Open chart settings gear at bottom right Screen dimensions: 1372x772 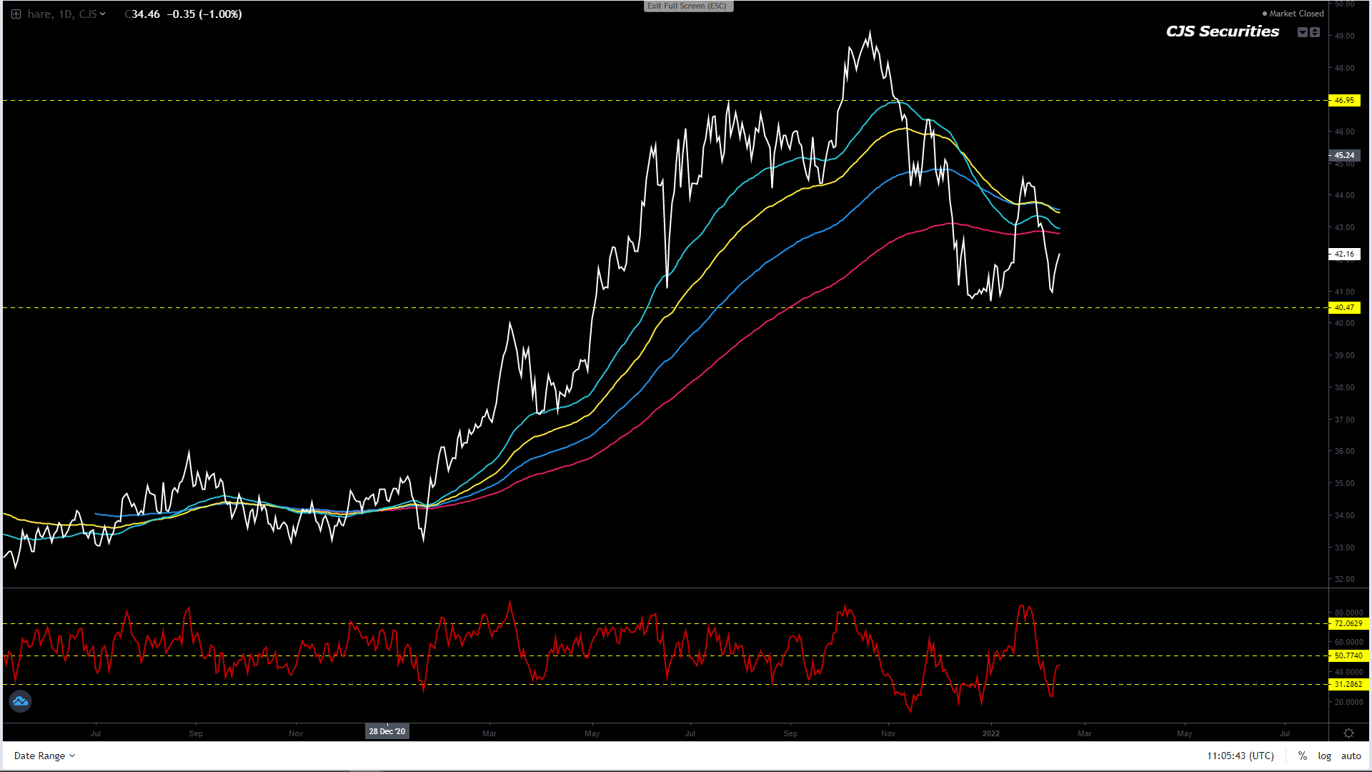(1348, 733)
